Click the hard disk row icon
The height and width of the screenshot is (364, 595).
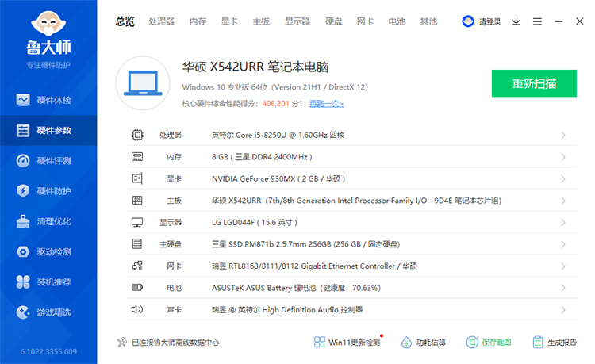click(137, 244)
